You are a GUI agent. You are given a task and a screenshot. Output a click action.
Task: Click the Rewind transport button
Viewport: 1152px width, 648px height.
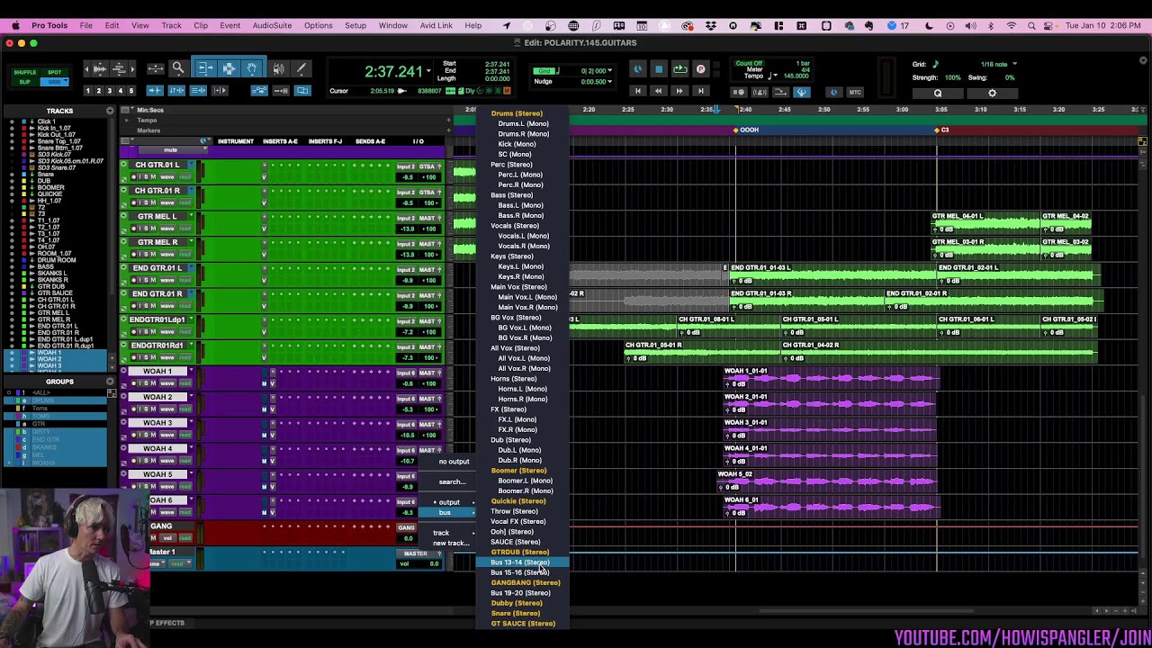[x=658, y=91]
